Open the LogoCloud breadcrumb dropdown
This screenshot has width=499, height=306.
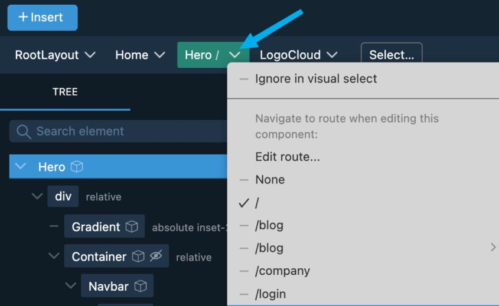pyautogui.click(x=332, y=55)
